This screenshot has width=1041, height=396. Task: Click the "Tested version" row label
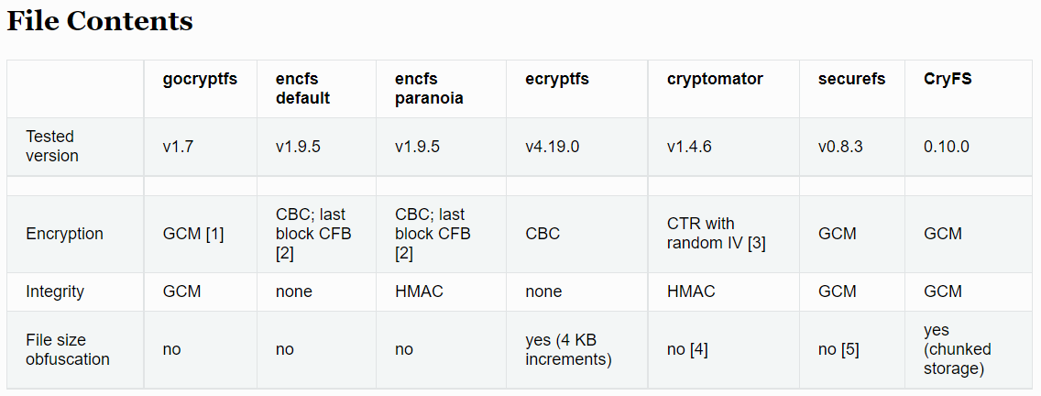pos(52,146)
